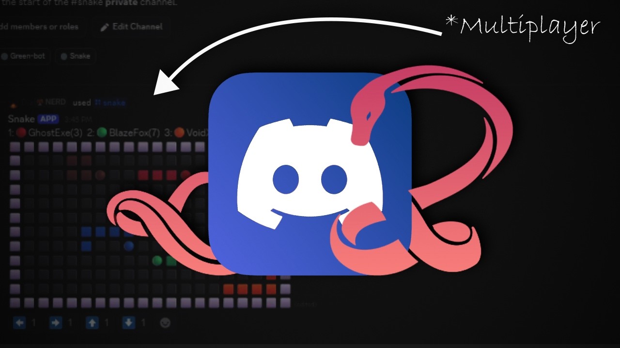Click the pencil icon on Edit Channel
The image size is (620, 348).
(105, 28)
